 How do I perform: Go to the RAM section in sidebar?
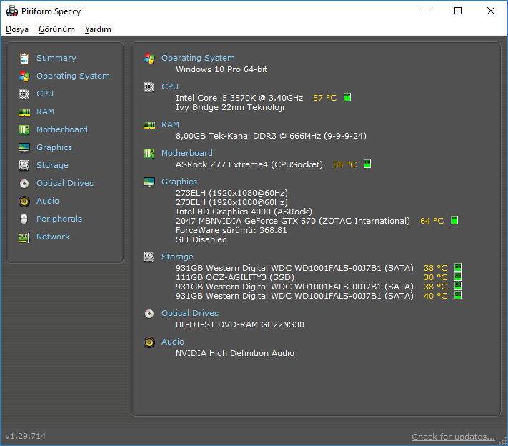(45, 111)
